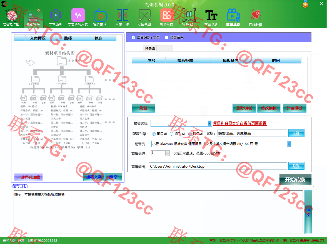Click the 删除模板 button
The height and width of the screenshot is (244, 327).
coord(244,108)
